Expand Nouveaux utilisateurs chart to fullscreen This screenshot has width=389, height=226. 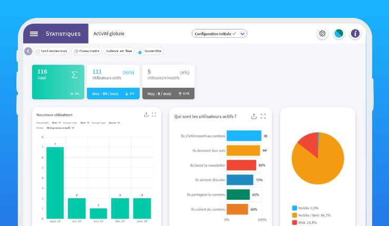(x=154, y=115)
